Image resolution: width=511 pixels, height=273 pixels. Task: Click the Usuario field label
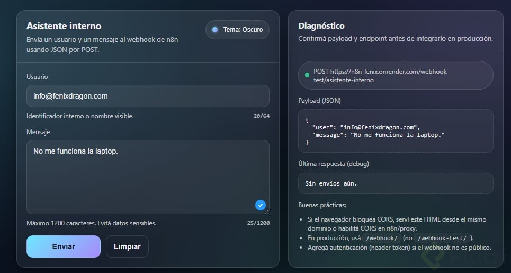[x=37, y=77]
